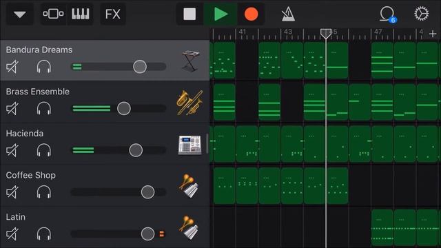This screenshot has height=248, width=441.
Task: Click bar 47 on the timeline ruler
Action: coord(378,32)
